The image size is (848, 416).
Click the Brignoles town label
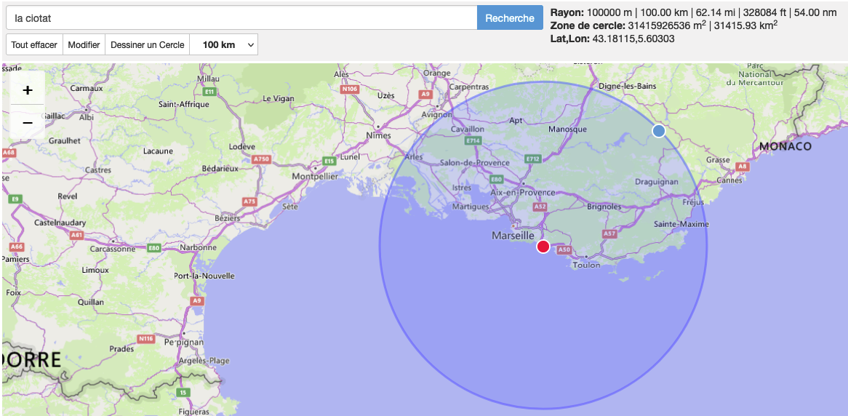[604, 207]
